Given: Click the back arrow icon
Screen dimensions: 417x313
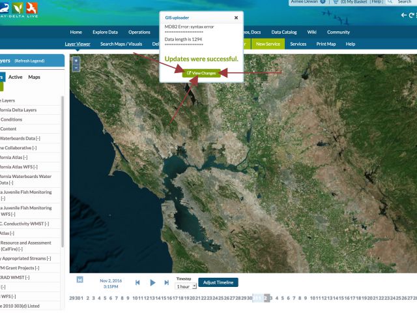Looking at the screenshot, I should tap(404, 15).
